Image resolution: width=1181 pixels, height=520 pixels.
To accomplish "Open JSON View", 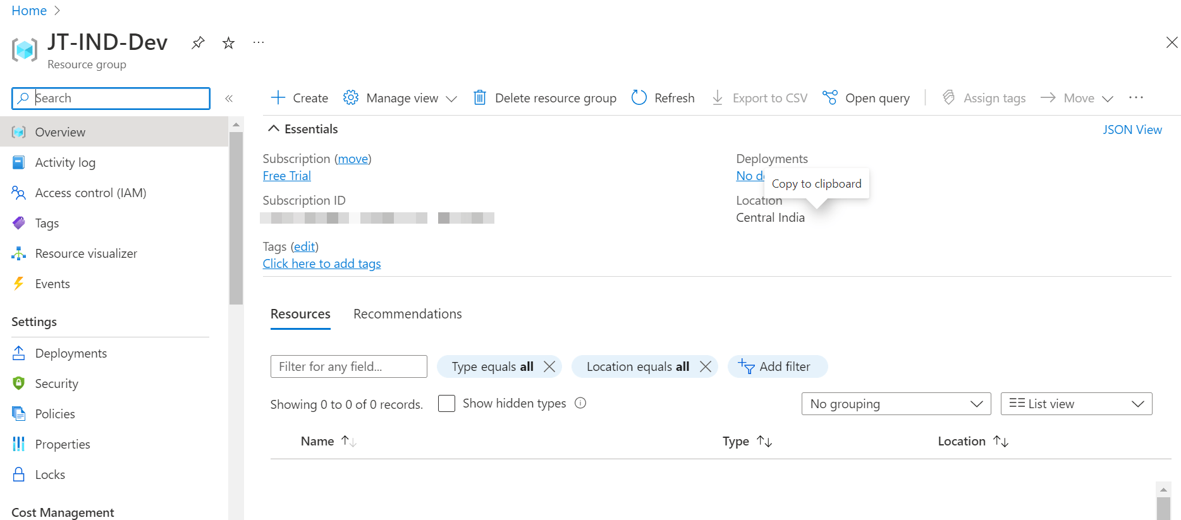I will [x=1132, y=130].
